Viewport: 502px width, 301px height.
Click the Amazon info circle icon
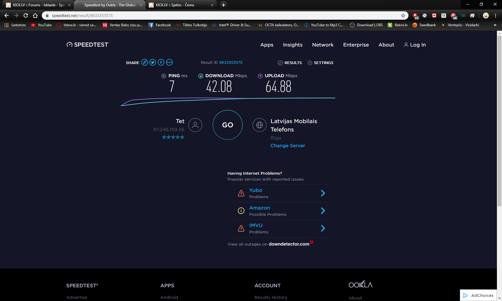tap(241, 211)
